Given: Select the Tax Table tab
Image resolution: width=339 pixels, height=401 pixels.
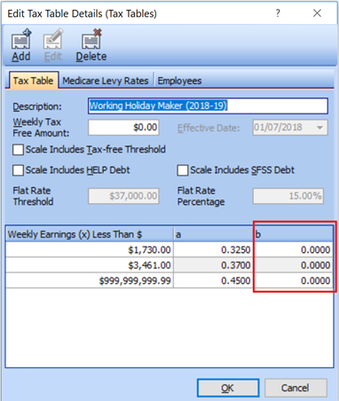Looking at the screenshot, I should (34, 81).
